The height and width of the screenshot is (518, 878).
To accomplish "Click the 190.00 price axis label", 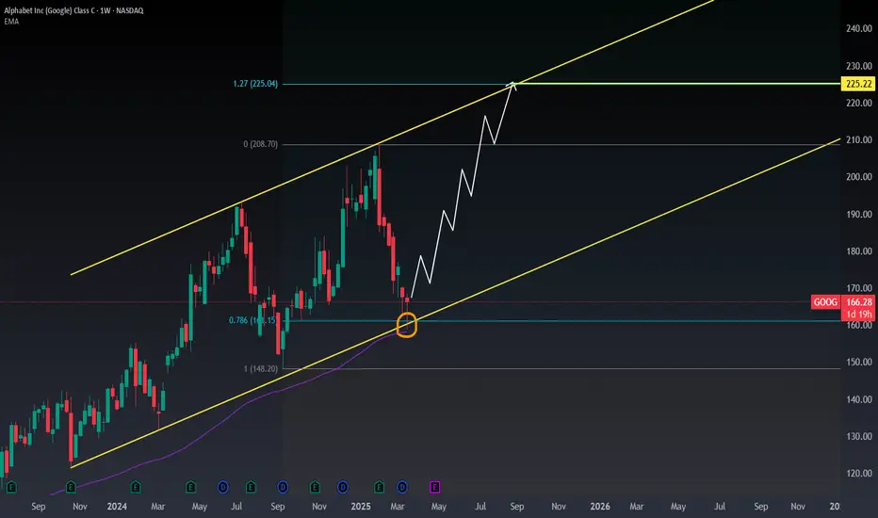I will (x=859, y=215).
